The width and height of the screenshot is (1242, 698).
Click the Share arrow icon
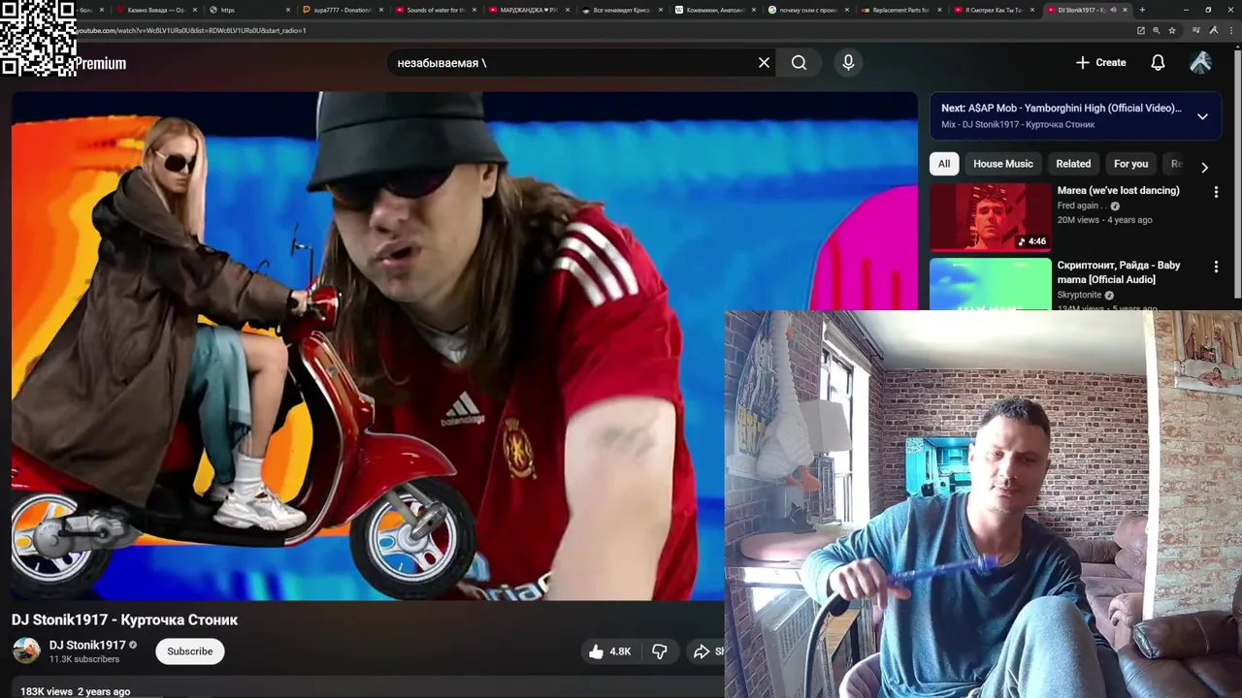coord(702,651)
